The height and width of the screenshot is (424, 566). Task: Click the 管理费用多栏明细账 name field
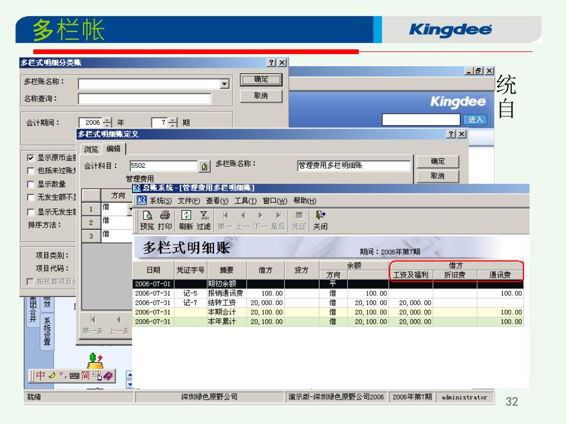pyautogui.click(x=354, y=166)
